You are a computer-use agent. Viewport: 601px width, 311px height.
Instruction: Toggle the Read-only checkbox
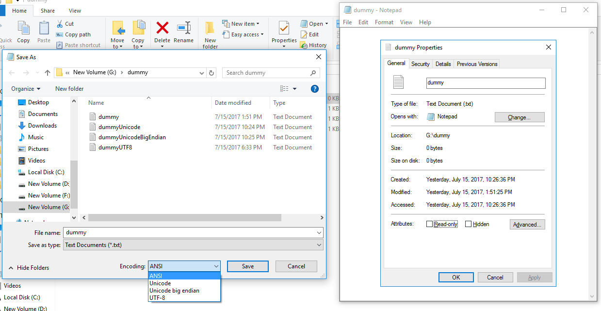[429, 224]
